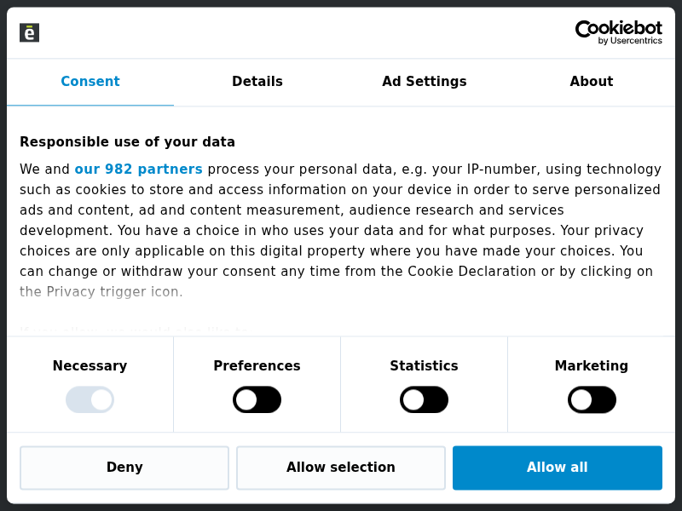Click the "Responsible use of your data" heading

tap(127, 142)
